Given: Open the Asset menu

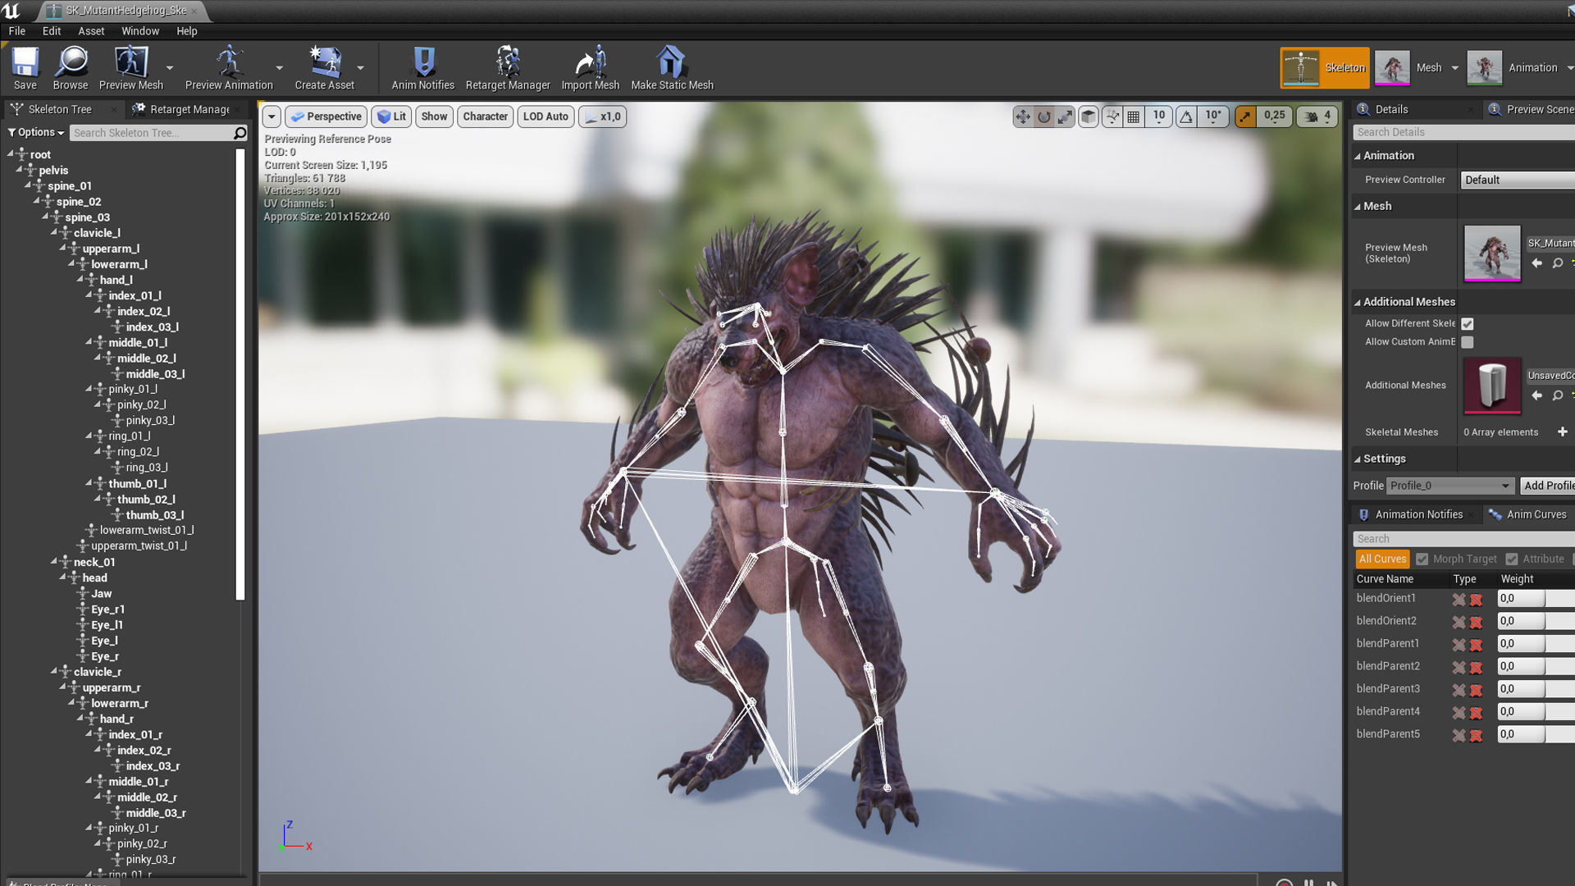Looking at the screenshot, I should point(91,31).
